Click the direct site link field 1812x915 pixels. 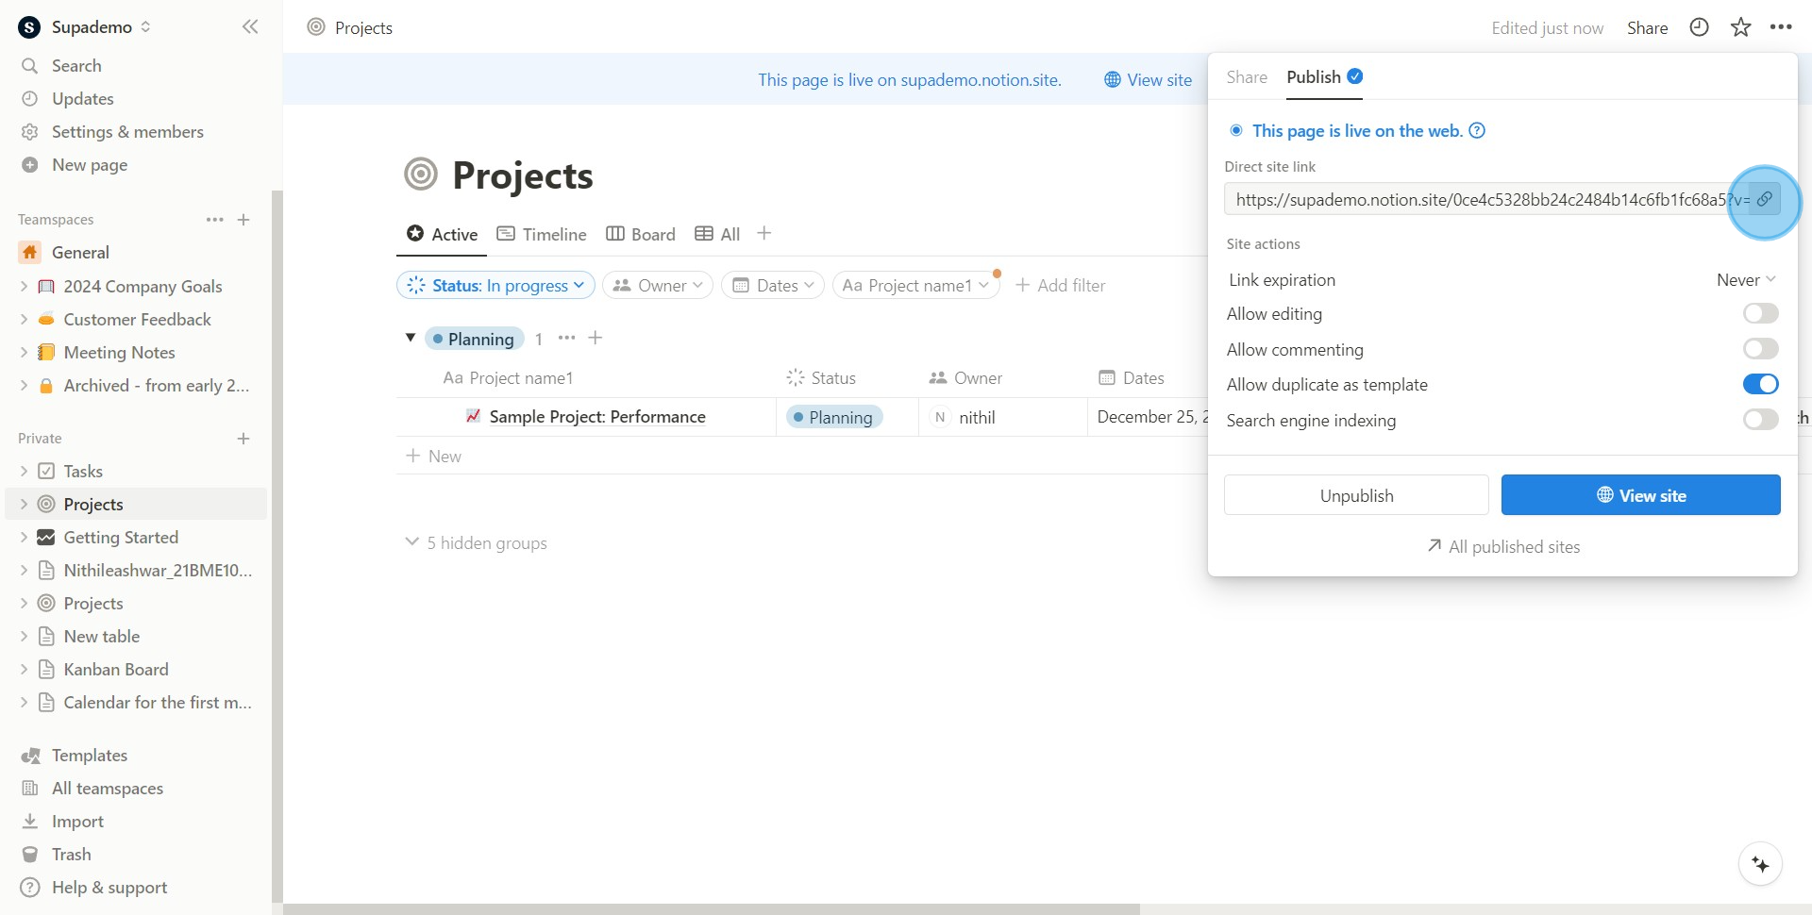pyautogui.click(x=1486, y=200)
